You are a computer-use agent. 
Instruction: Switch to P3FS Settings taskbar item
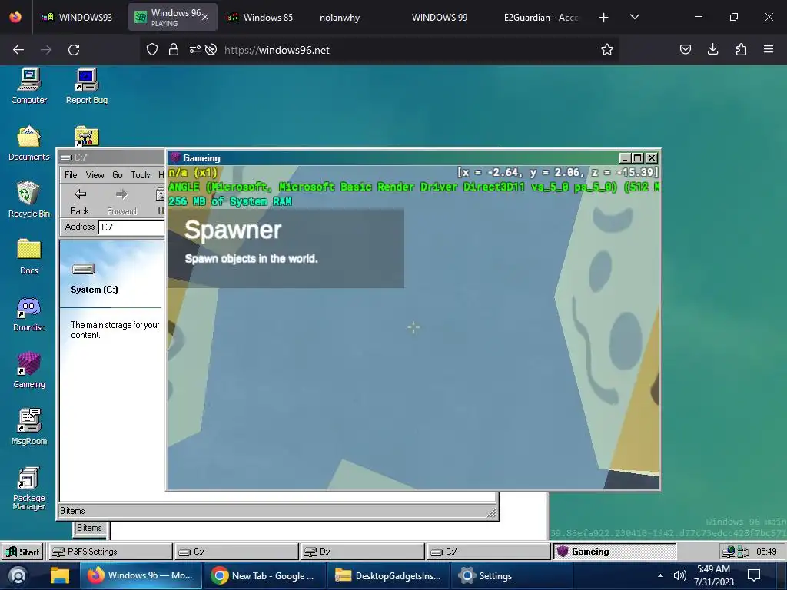pyautogui.click(x=110, y=552)
